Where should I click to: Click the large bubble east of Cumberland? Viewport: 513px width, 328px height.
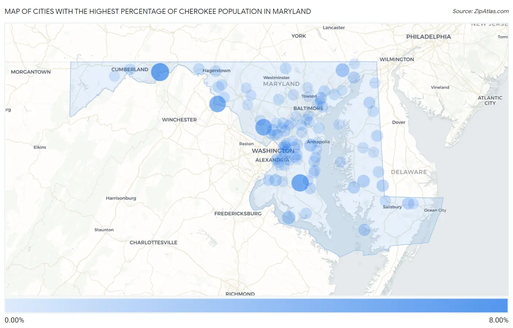(160, 72)
